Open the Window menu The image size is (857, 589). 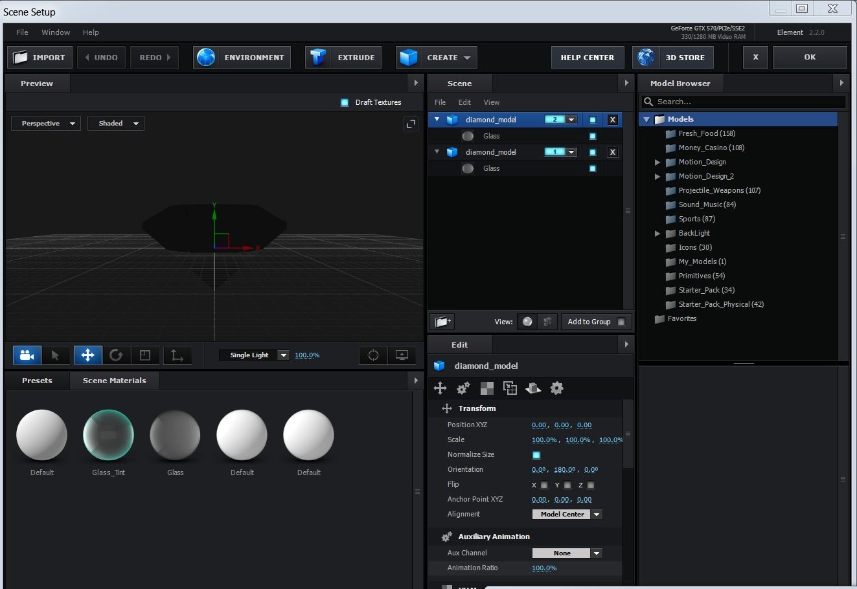(56, 32)
